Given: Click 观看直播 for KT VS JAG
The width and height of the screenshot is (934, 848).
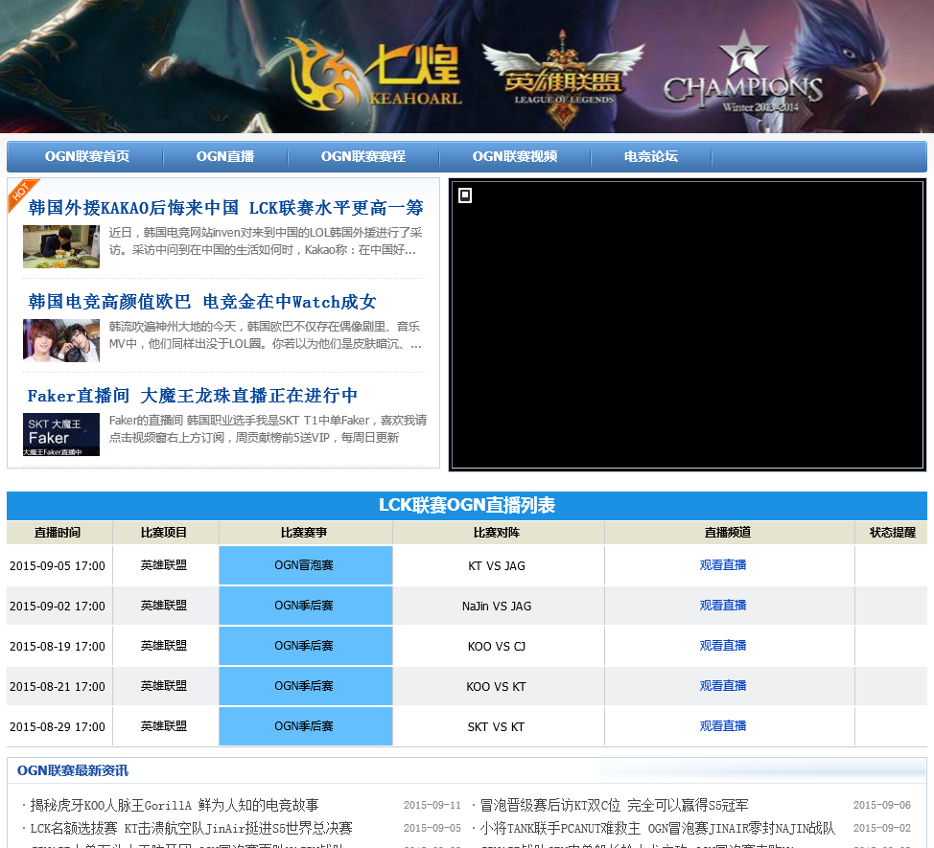Looking at the screenshot, I should point(722,565).
